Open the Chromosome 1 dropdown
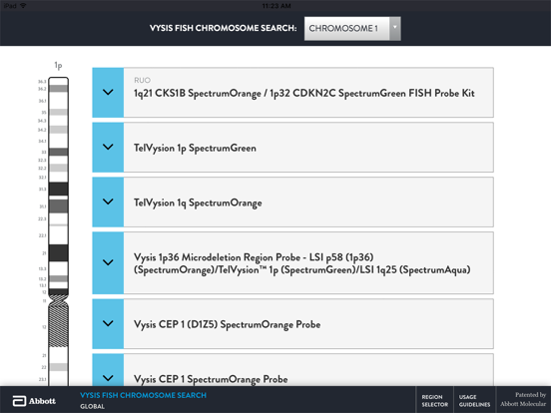 tap(352, 29)
